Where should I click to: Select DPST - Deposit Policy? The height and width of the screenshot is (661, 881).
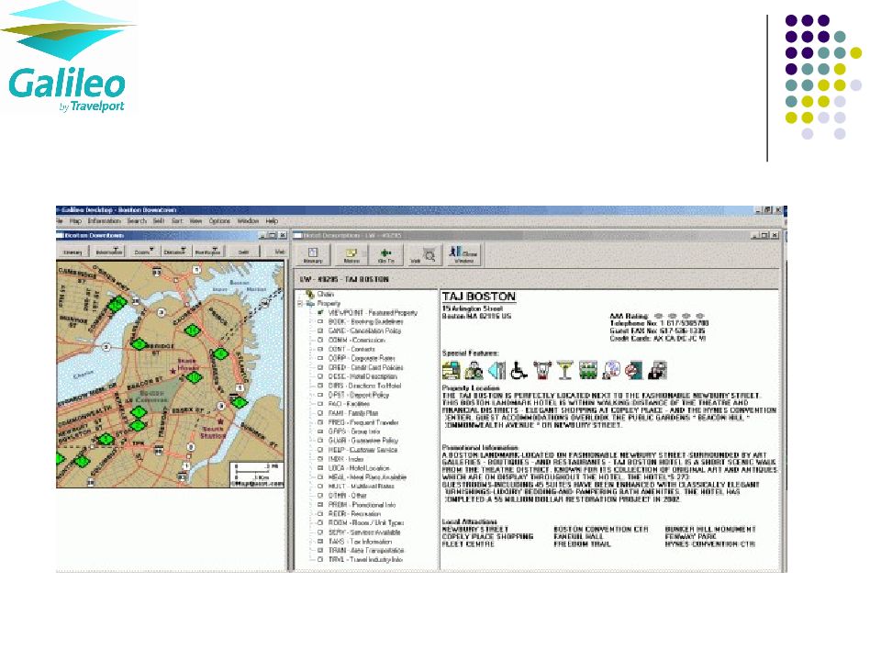click(359, 395)
